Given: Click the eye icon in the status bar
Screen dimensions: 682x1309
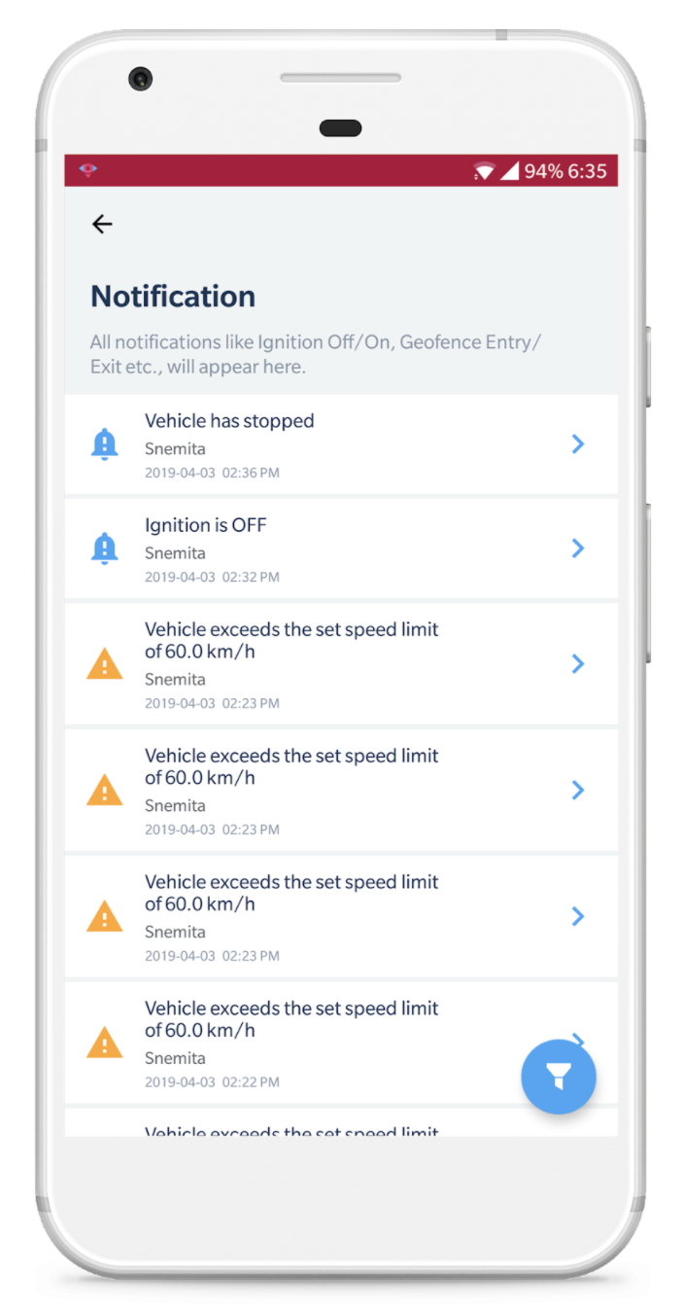Looking at the screenshot, I should point(88,171).
